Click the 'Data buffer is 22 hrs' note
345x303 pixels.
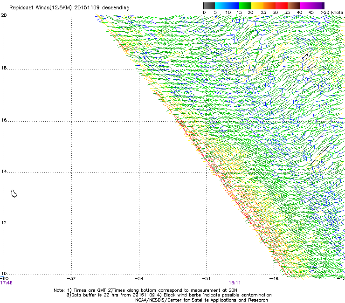point(169,295)
